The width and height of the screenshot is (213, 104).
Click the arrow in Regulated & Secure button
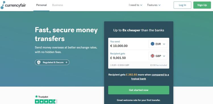(x=66, y=62)
